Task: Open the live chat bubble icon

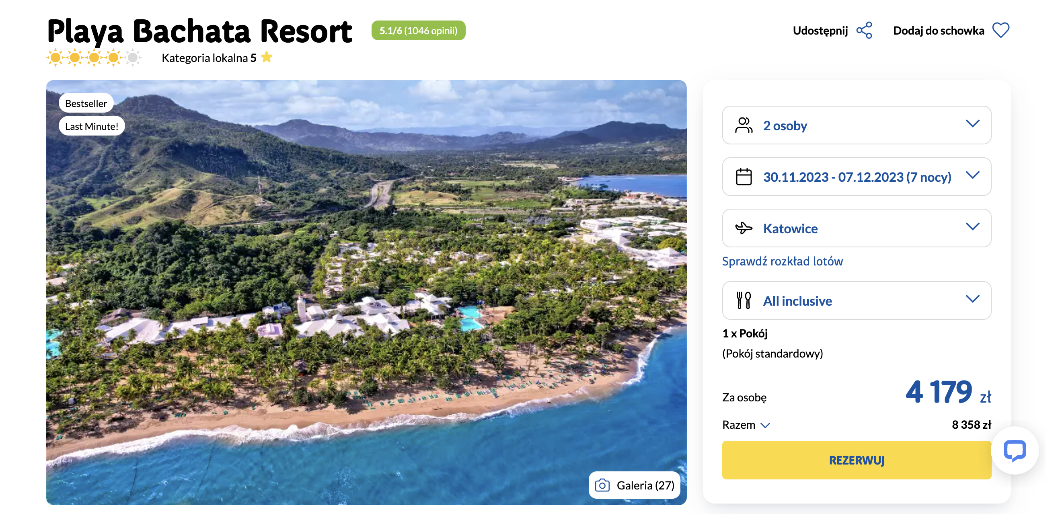Action: (1015, 450)
